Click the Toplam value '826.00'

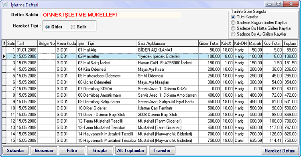click(290, 134)
